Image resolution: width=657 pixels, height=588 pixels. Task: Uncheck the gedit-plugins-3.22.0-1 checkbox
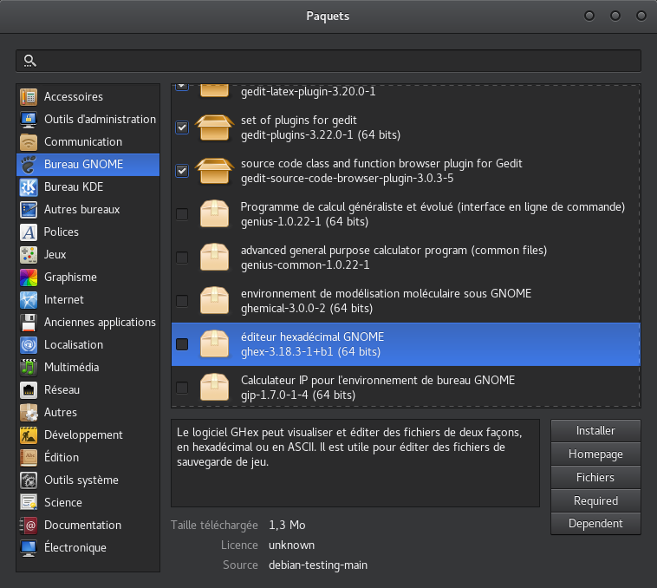(182, 127)
